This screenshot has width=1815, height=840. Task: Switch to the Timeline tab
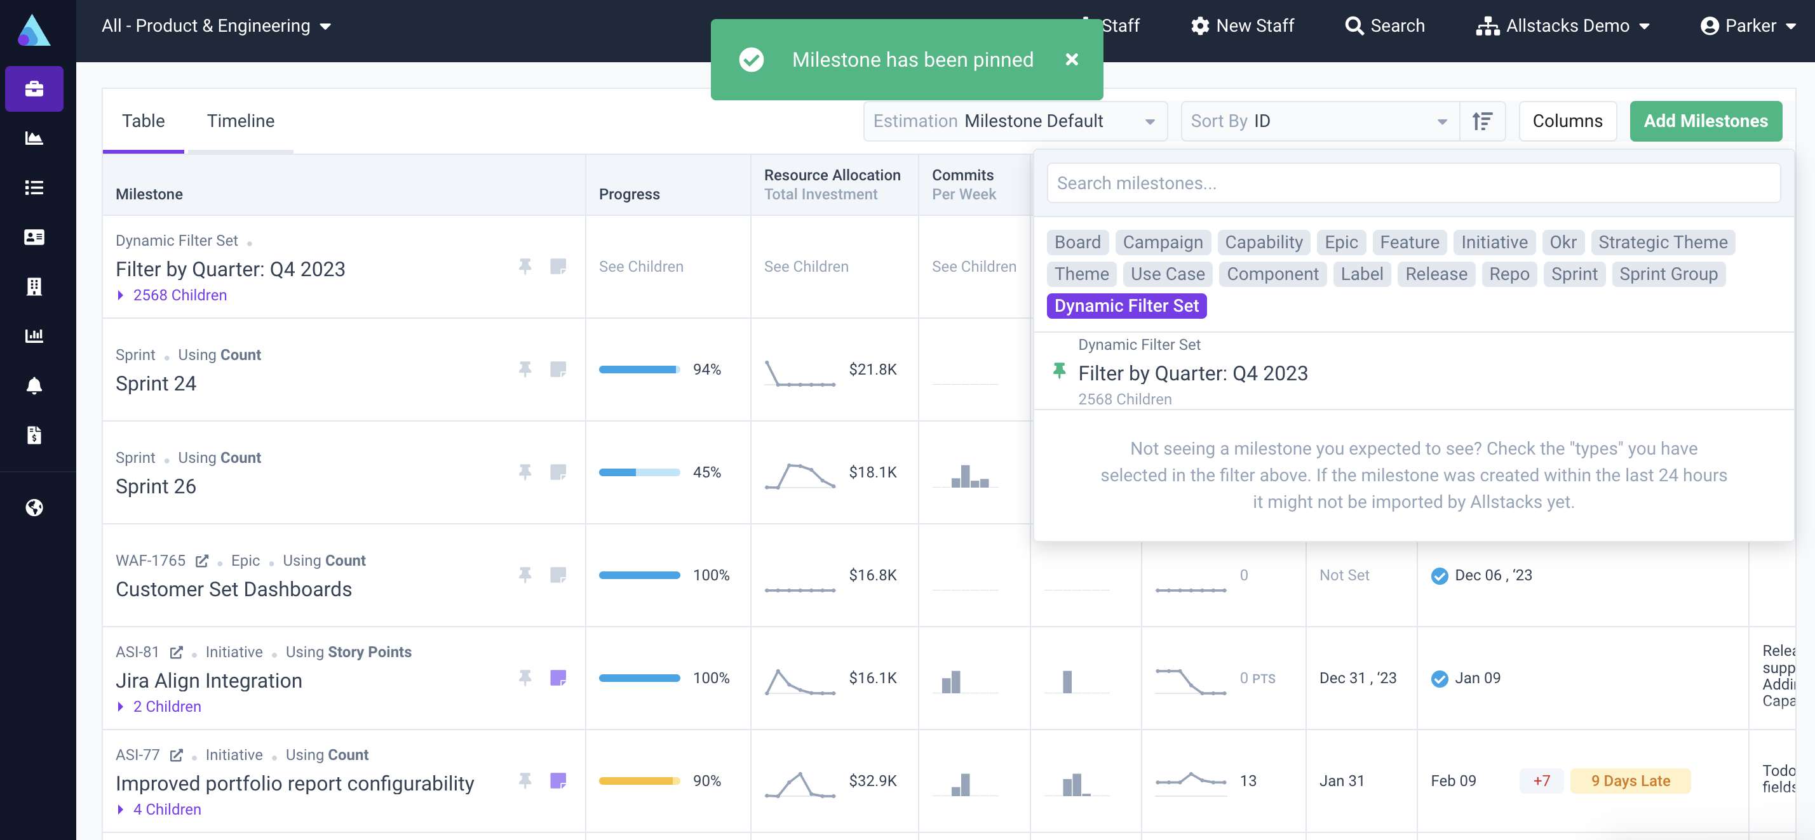click(x=241, y=121)
